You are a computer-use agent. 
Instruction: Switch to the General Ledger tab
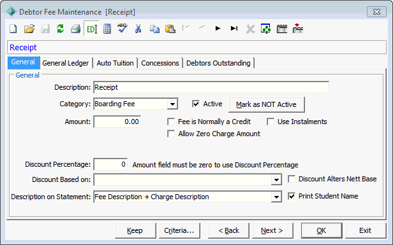coord(66,63)
